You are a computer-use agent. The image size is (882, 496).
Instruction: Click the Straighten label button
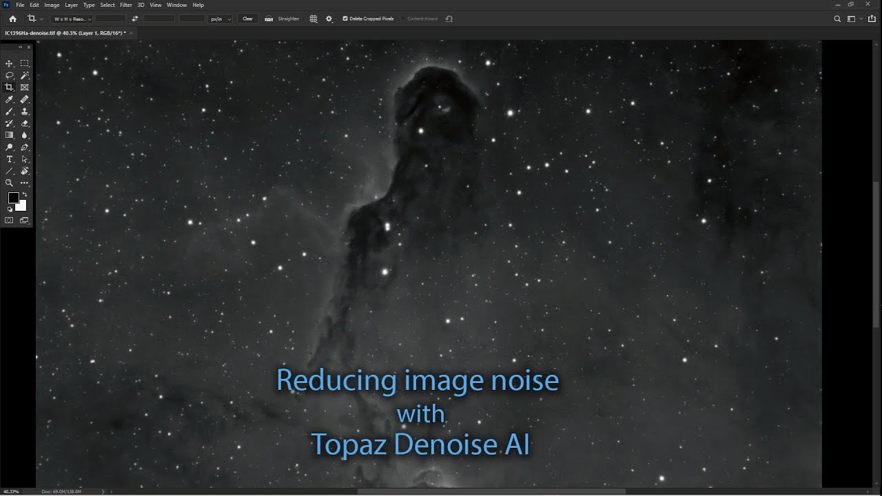[x=288, y=19]
